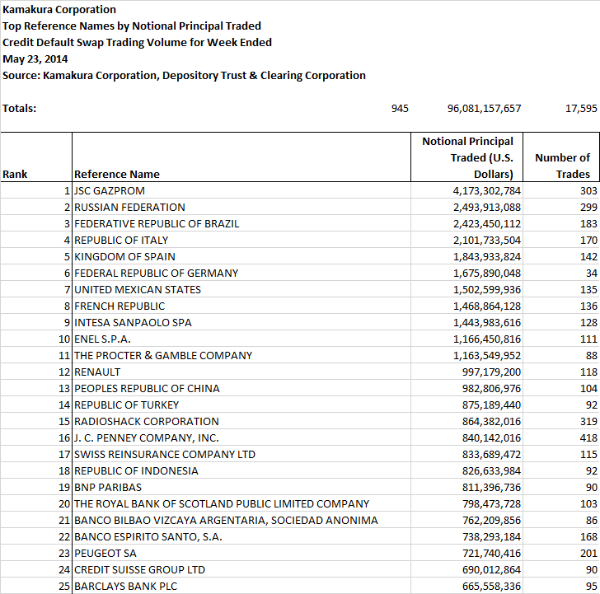Click the Reference Name column header
Screen dimensions: 600x594
click(241, 157)
